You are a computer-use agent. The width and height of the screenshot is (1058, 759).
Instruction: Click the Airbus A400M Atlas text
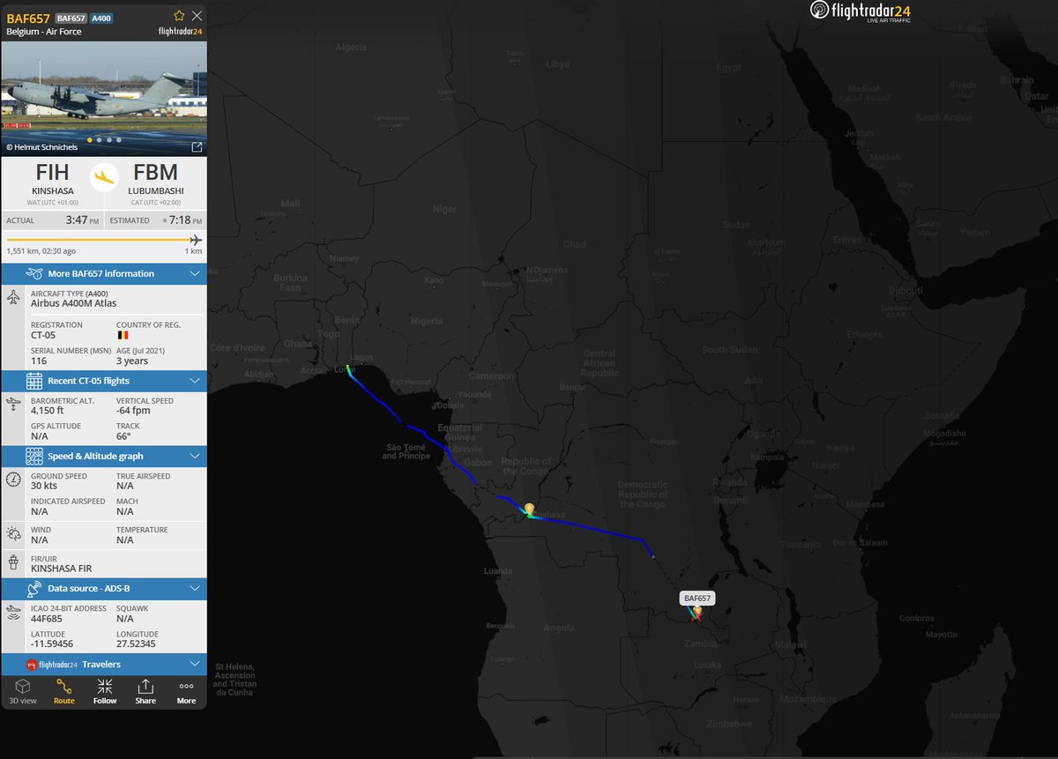coord(73,303)
